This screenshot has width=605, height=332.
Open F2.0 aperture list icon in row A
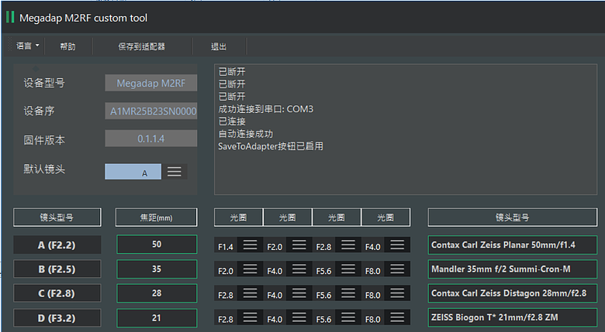[x=299, y=245]
